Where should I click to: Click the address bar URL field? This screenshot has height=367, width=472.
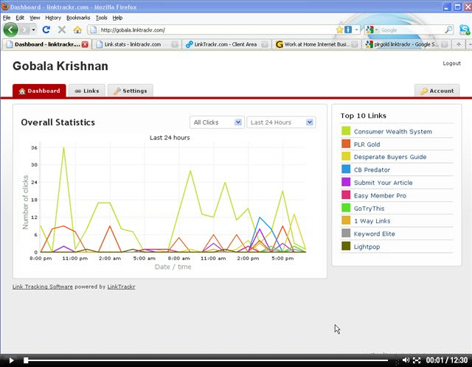point(217,29)
